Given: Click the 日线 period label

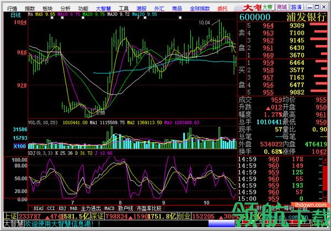Looking at the screenshot, I should click(x=16, y=15).
